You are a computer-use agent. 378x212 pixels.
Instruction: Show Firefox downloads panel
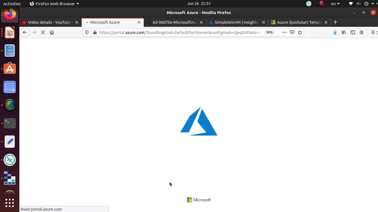coord(335,32)
